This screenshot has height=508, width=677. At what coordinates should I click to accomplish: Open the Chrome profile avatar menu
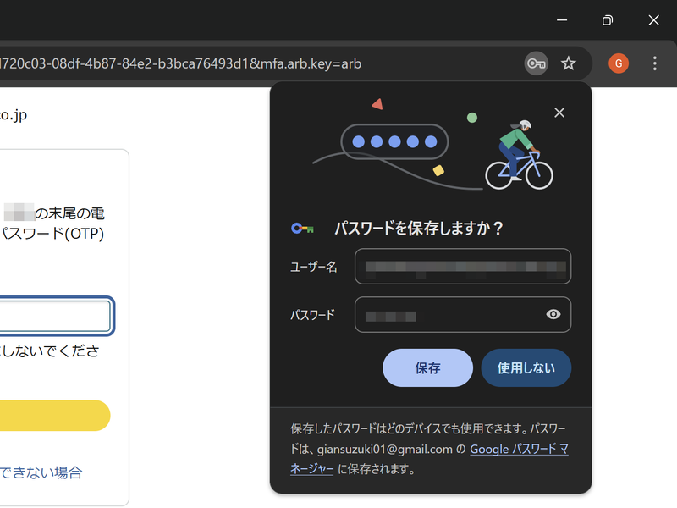618,63
